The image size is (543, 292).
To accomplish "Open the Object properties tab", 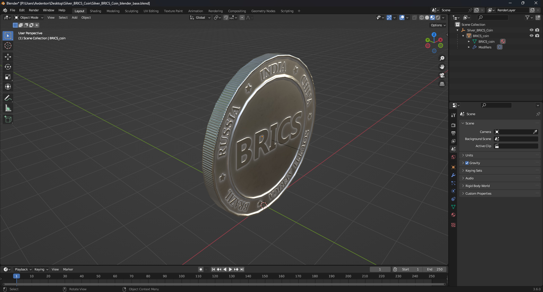I will click(453, 167).
